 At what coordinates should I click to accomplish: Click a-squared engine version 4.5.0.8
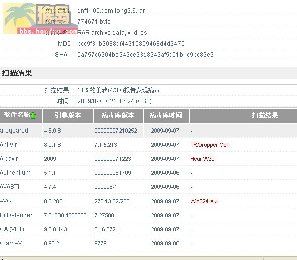coord(52,131)
